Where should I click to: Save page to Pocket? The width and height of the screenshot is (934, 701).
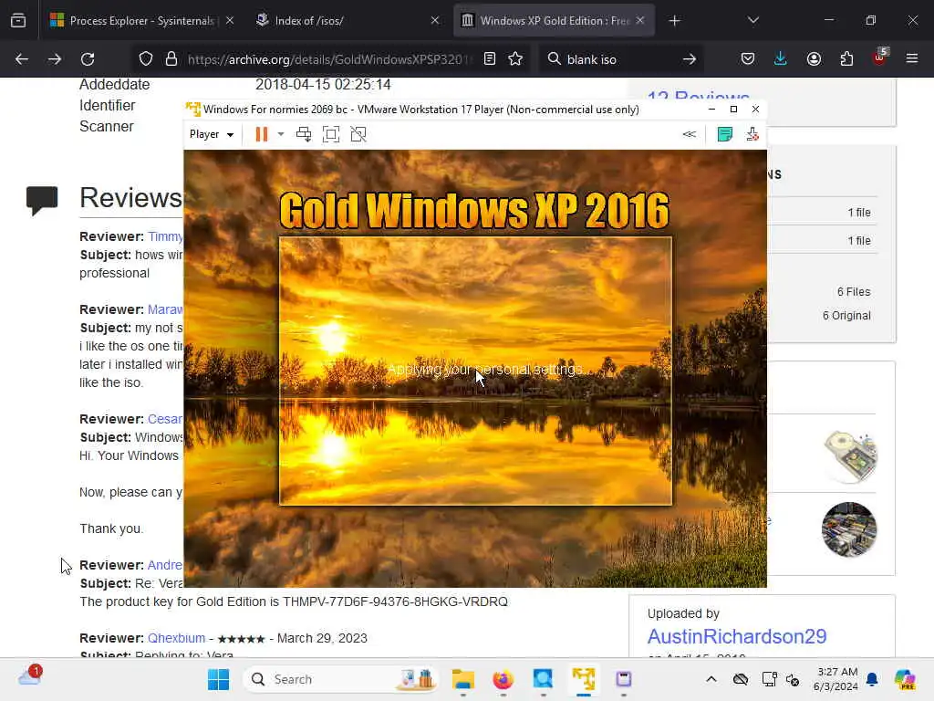coord(748,58)
